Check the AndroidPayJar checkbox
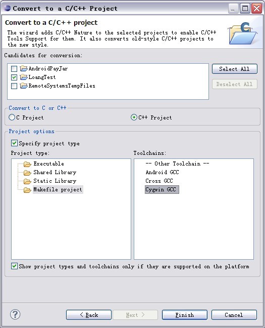Image resolution: width=265 pixels, height=328 pixels. point(14,69)
